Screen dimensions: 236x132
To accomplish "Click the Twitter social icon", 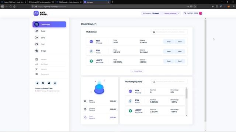I will tap(49, 83).
